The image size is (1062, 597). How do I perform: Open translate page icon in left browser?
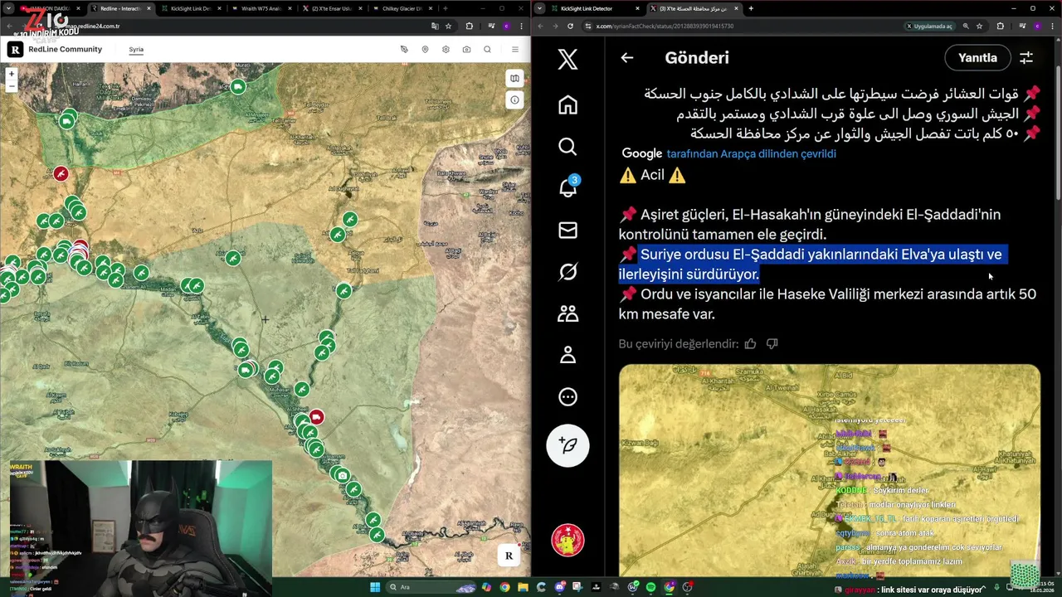(435, 26)
